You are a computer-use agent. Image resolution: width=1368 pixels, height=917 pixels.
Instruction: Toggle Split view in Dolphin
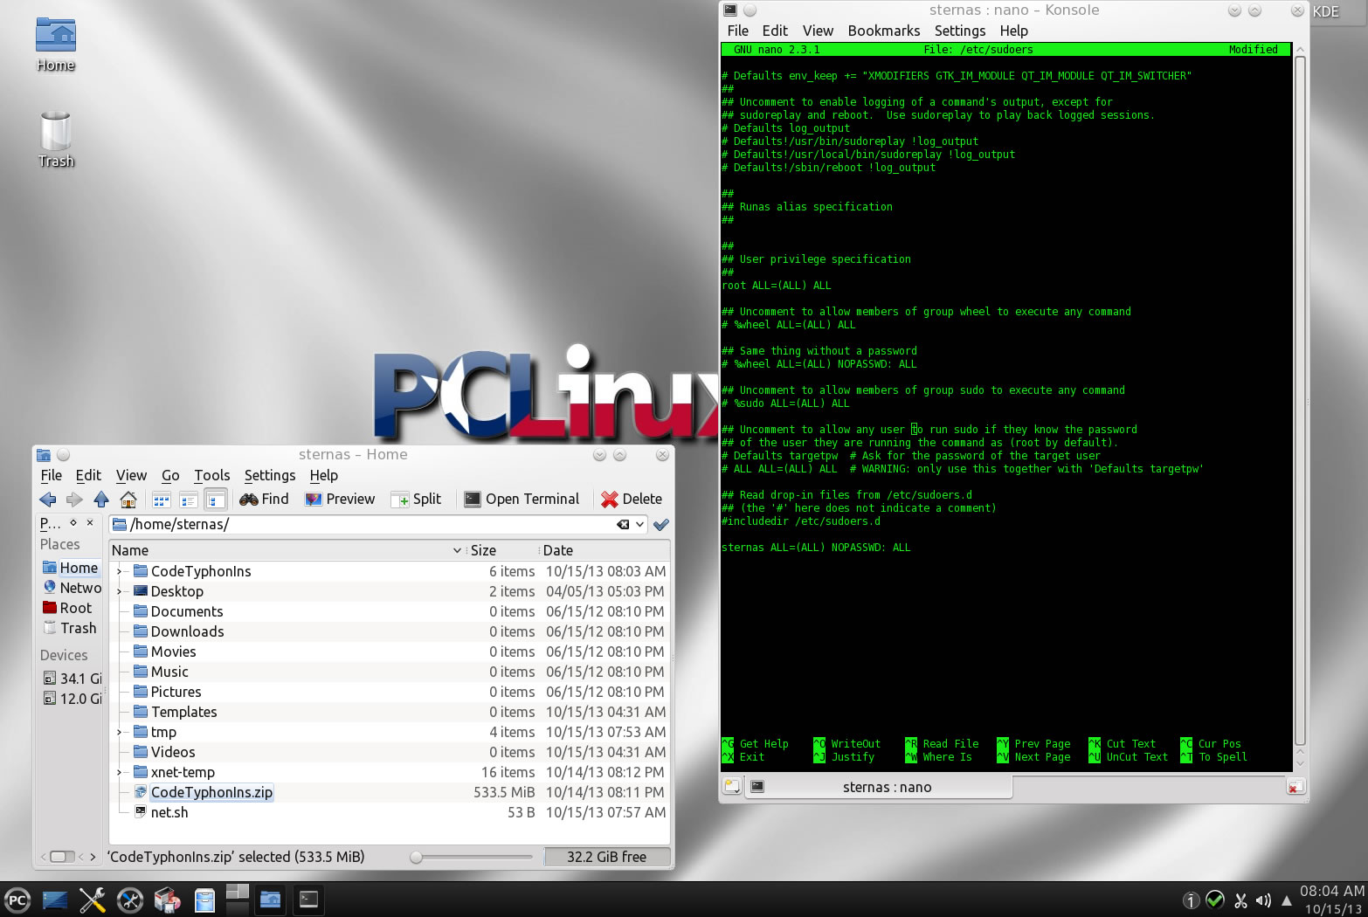pyautogui.click(x=416, y=500)
